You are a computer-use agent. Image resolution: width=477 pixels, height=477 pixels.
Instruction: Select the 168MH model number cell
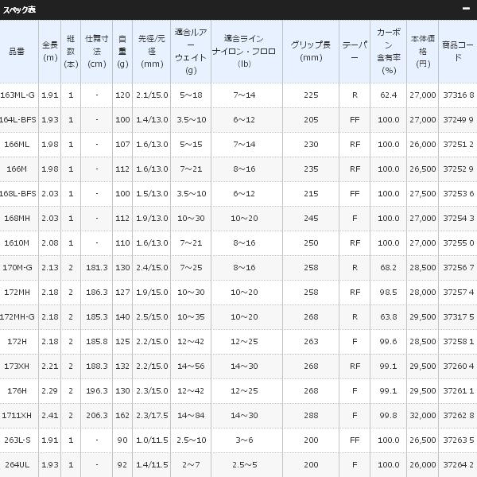17,218
